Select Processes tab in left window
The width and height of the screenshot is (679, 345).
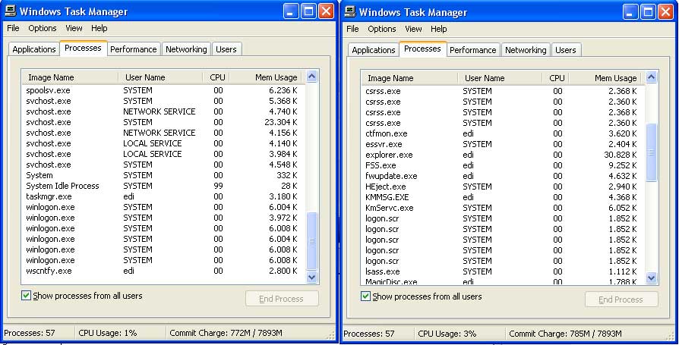pos(83,48)
